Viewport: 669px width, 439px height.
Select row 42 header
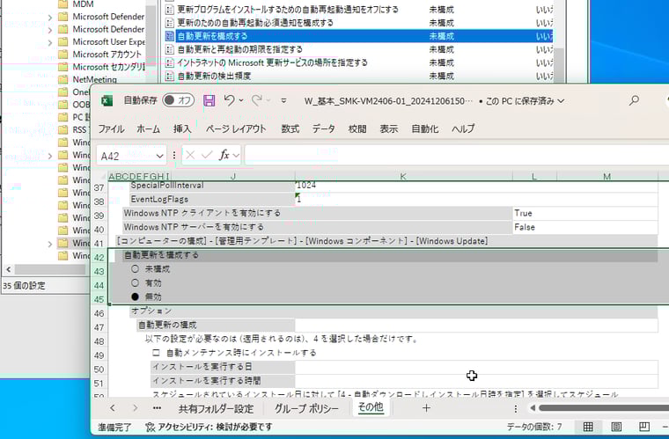99,258
